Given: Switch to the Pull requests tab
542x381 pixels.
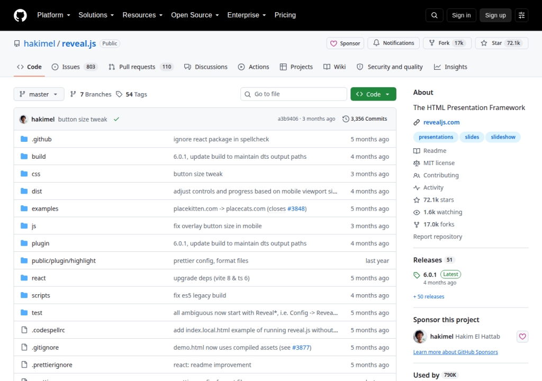Looking at the screenshot, I should [x=141, y=67].
